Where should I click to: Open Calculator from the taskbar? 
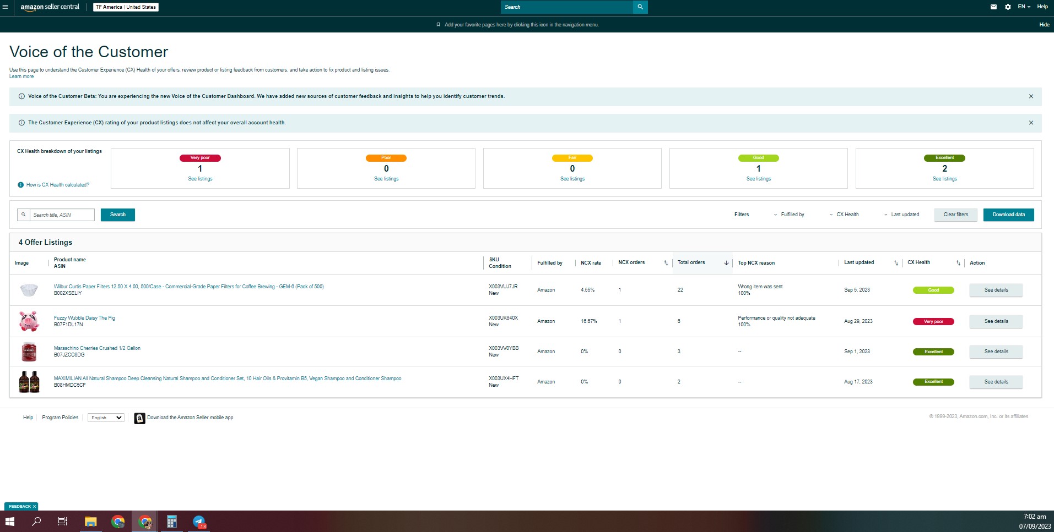point(172,521)
